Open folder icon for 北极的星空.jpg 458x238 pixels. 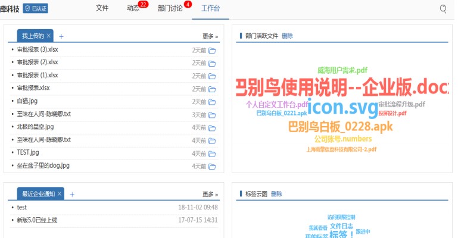click(x=212, y=128)
